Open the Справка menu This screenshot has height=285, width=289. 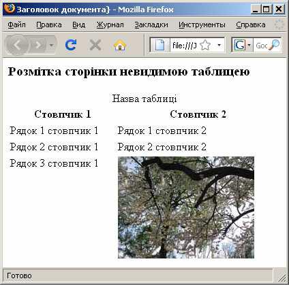tap(251, 24)
